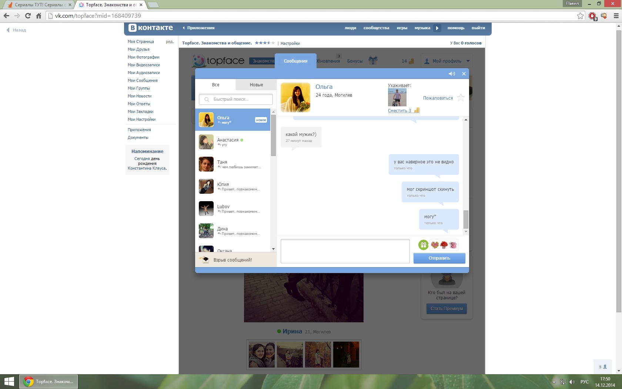Add Ольга to favorites star
622x389 pixels.
coord(461,97)
